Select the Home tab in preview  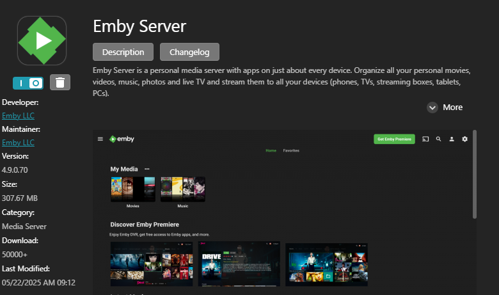[x=271, y=150]
